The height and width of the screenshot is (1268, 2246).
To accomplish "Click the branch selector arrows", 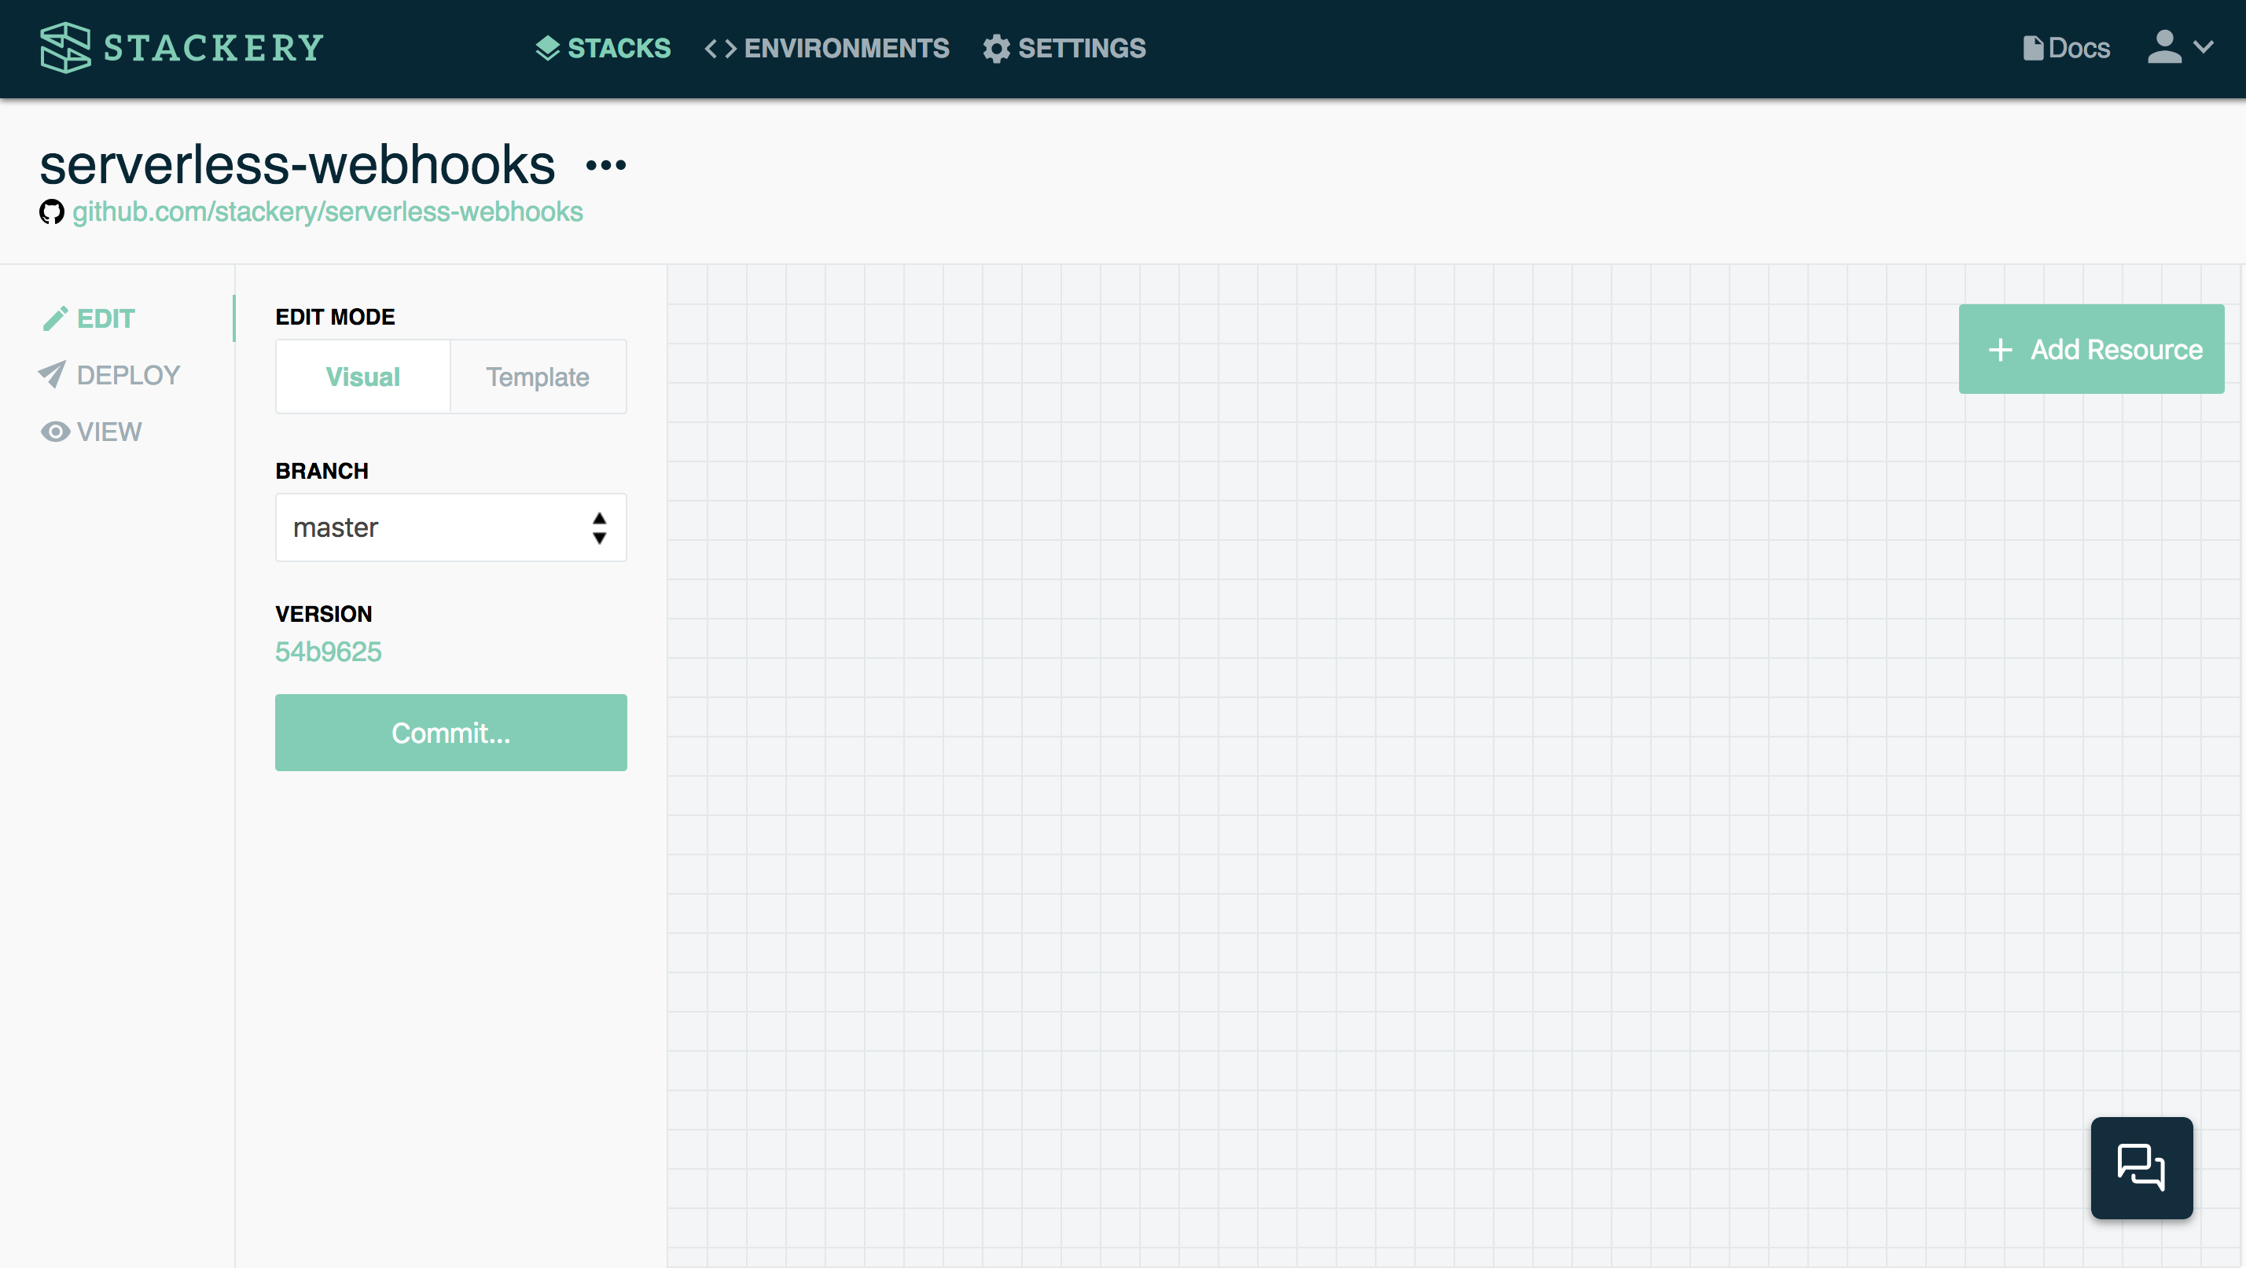I will pos(599,527).
